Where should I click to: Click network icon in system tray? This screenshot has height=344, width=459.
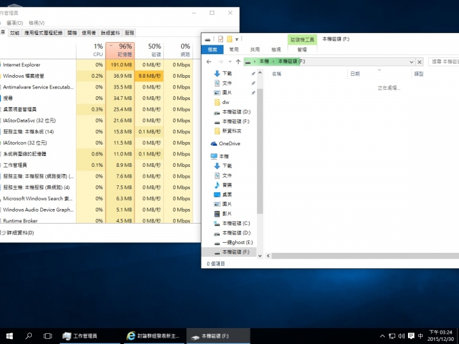(x=391, y=336)
